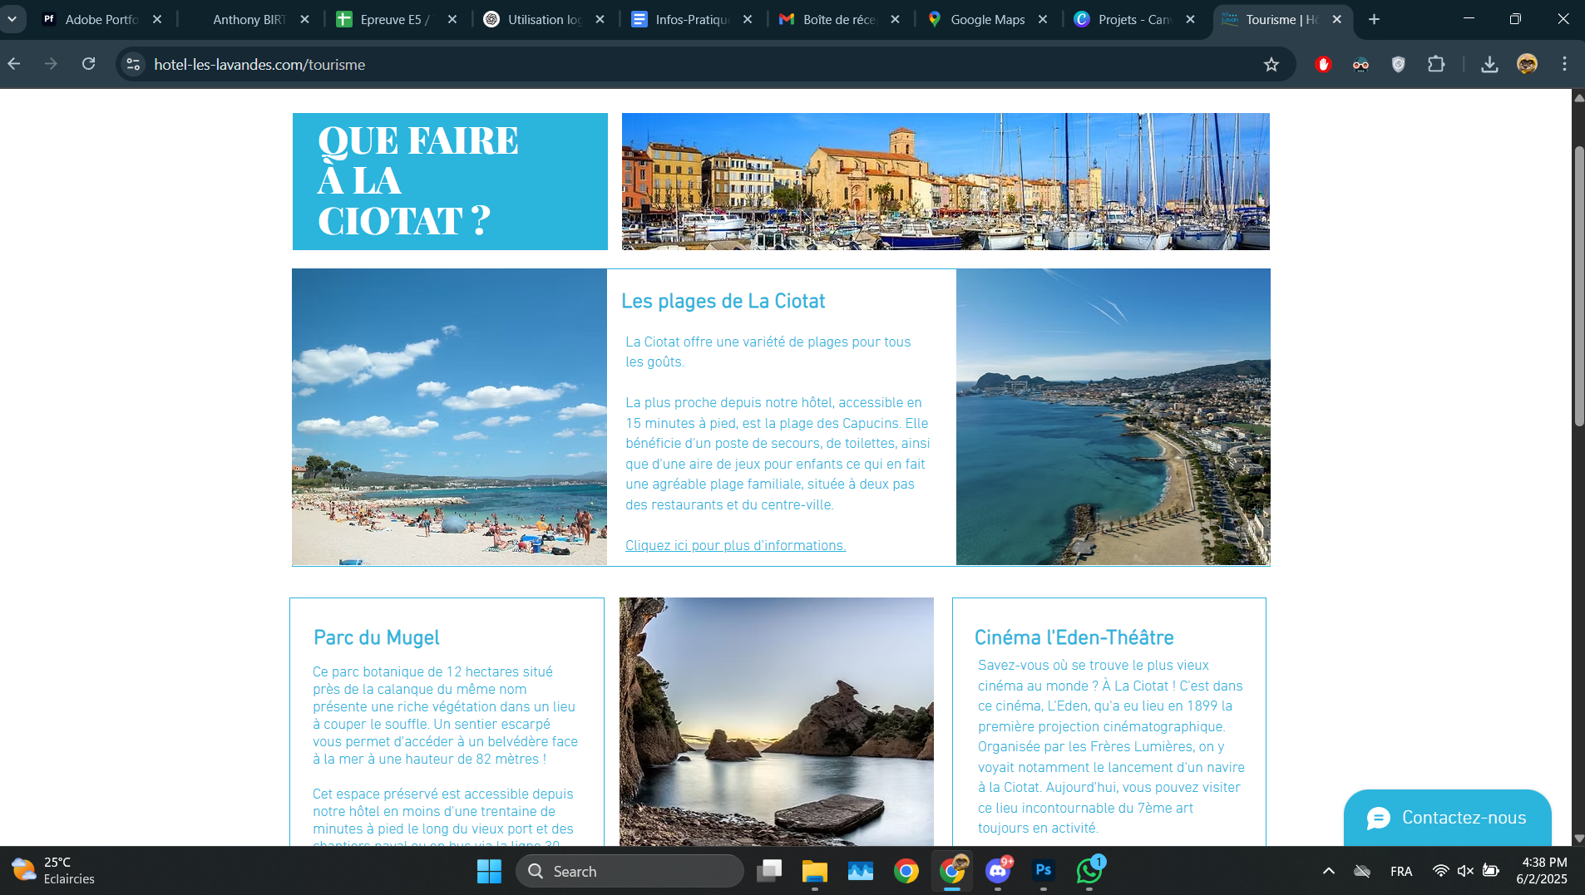Reload the current page
1585x895 pixels.
click(88, 64)
